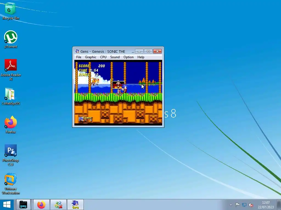Open the Sound menu in Gens
The width and height of the screenshot is (281, 210).
point(115,57)
